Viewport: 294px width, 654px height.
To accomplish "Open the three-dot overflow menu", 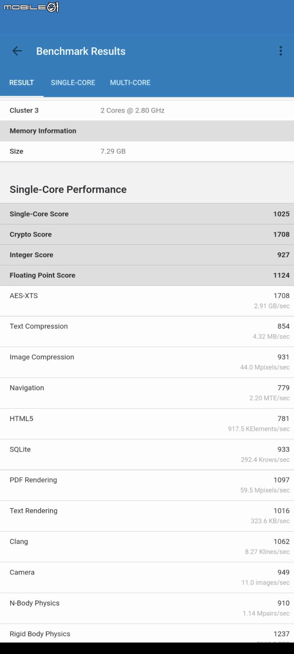I will point(281,51).
